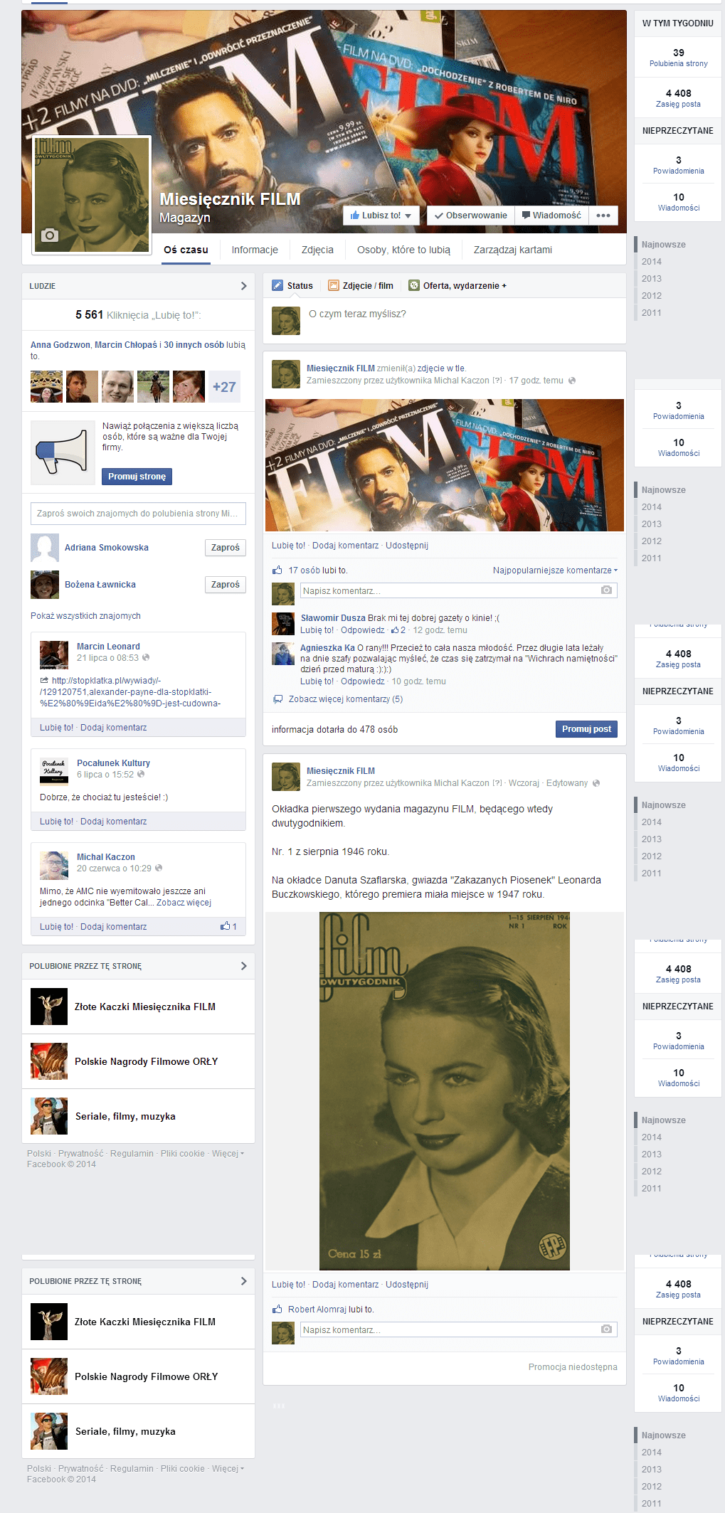The width and height of the screenshot is (725, 1513).
Task: Expand the LUDZIE section arrow
Action: click(x=243, y=286)
